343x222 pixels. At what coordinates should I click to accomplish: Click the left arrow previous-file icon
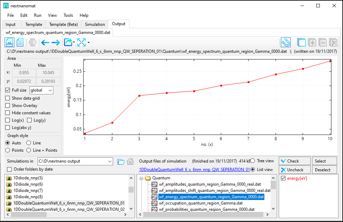[45, 43]
